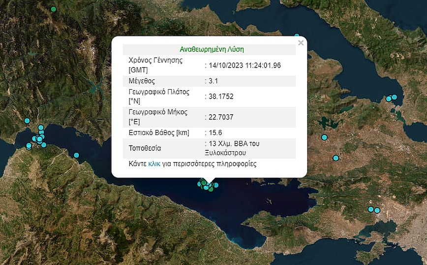Click the latitude value 38.1752
Viewport: 427px width, 265px height.
(220, 97)
